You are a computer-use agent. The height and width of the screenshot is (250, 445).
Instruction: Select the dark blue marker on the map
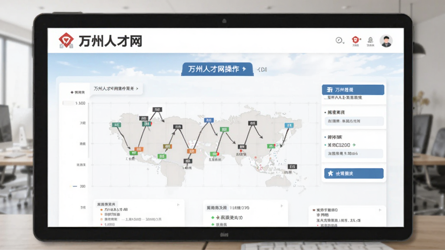(209, 120)
